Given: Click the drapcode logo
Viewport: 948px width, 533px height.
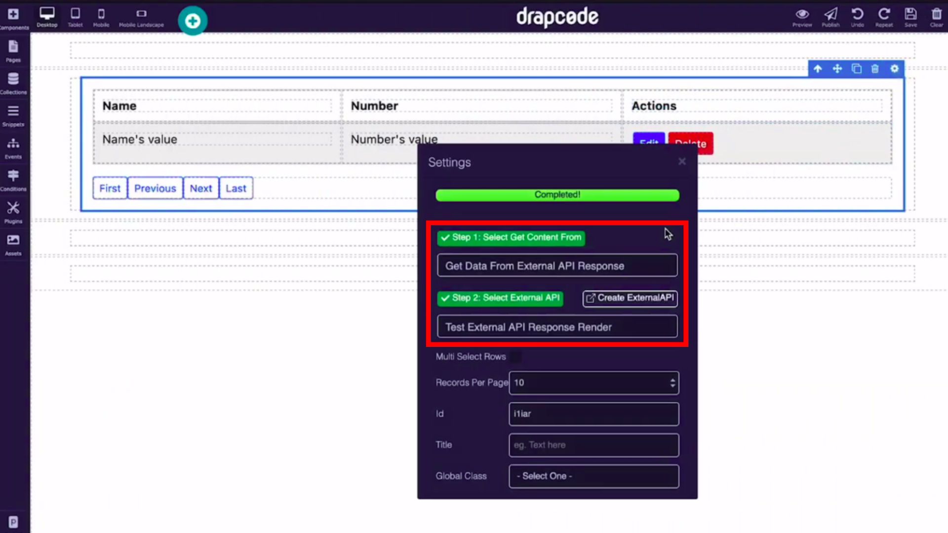Looking at the screenshot, I should [x=557, y=17].
